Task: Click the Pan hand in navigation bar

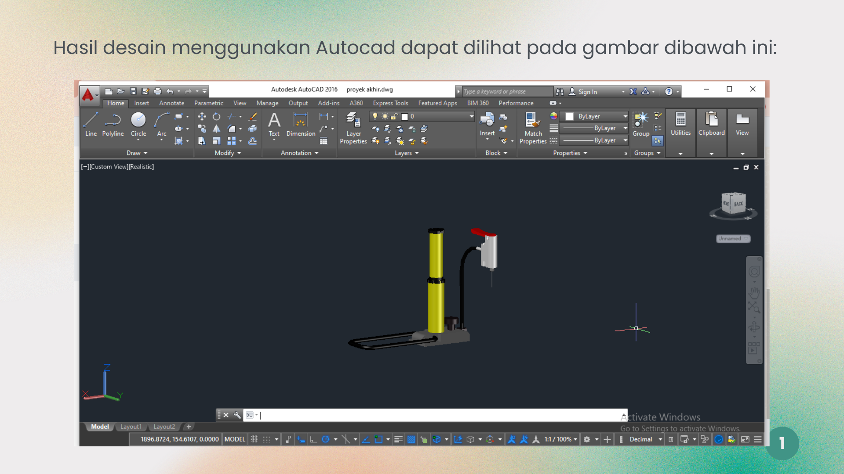Action: tap(754, 292)
